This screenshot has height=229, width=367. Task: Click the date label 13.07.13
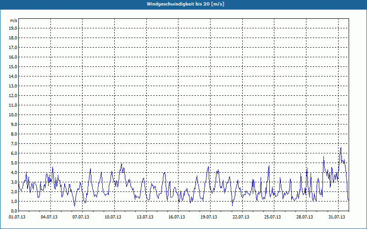point(145,217)
